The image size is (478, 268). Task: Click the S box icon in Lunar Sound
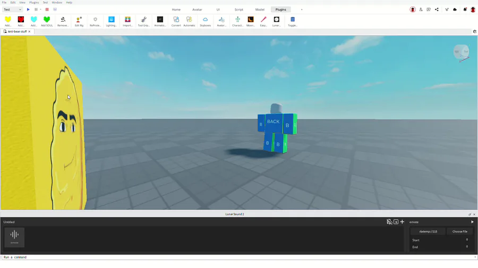(396, 222)
